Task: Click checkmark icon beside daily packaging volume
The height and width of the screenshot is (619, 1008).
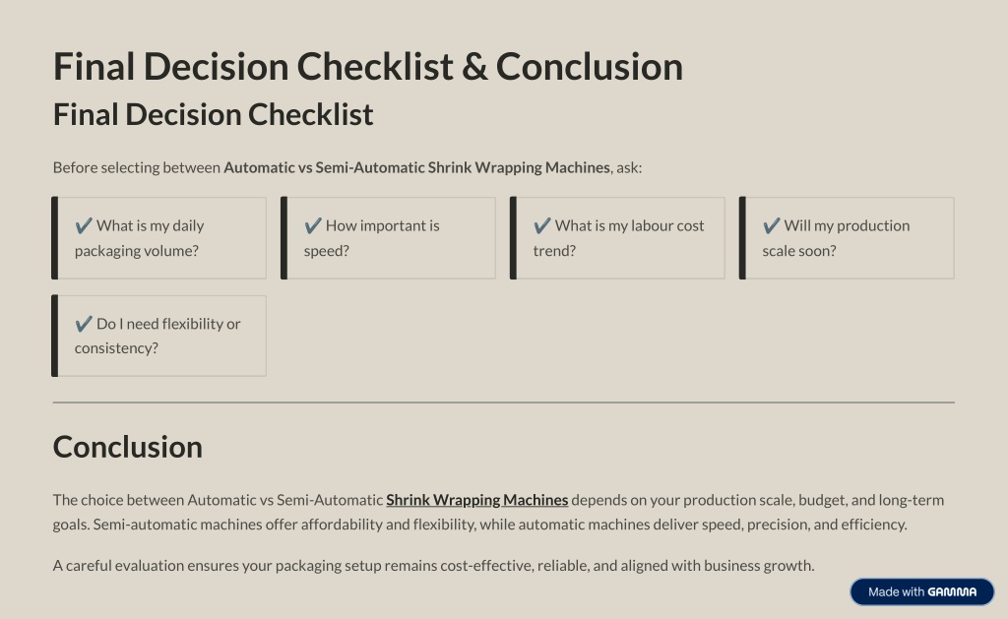Action: pos(84,225)
